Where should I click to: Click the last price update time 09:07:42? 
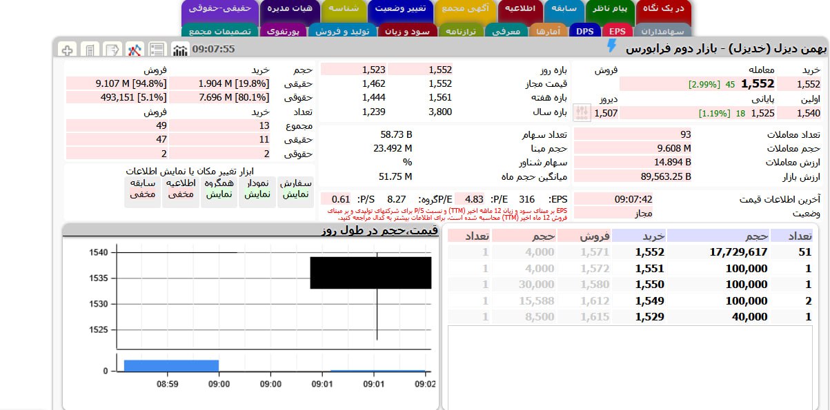point(633,199)
